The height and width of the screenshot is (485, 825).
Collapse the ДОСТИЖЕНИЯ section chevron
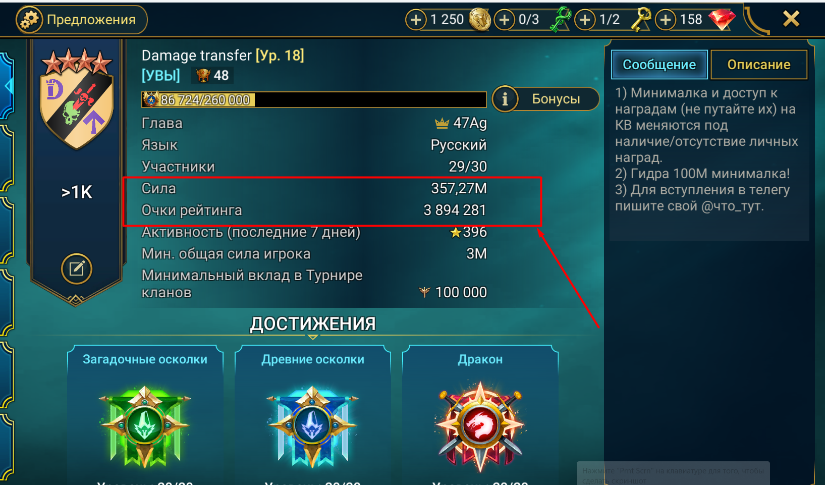tap(313, 337)
